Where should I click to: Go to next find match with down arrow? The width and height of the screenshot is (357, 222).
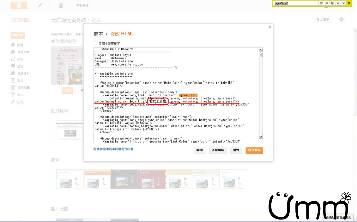point(343,3)
